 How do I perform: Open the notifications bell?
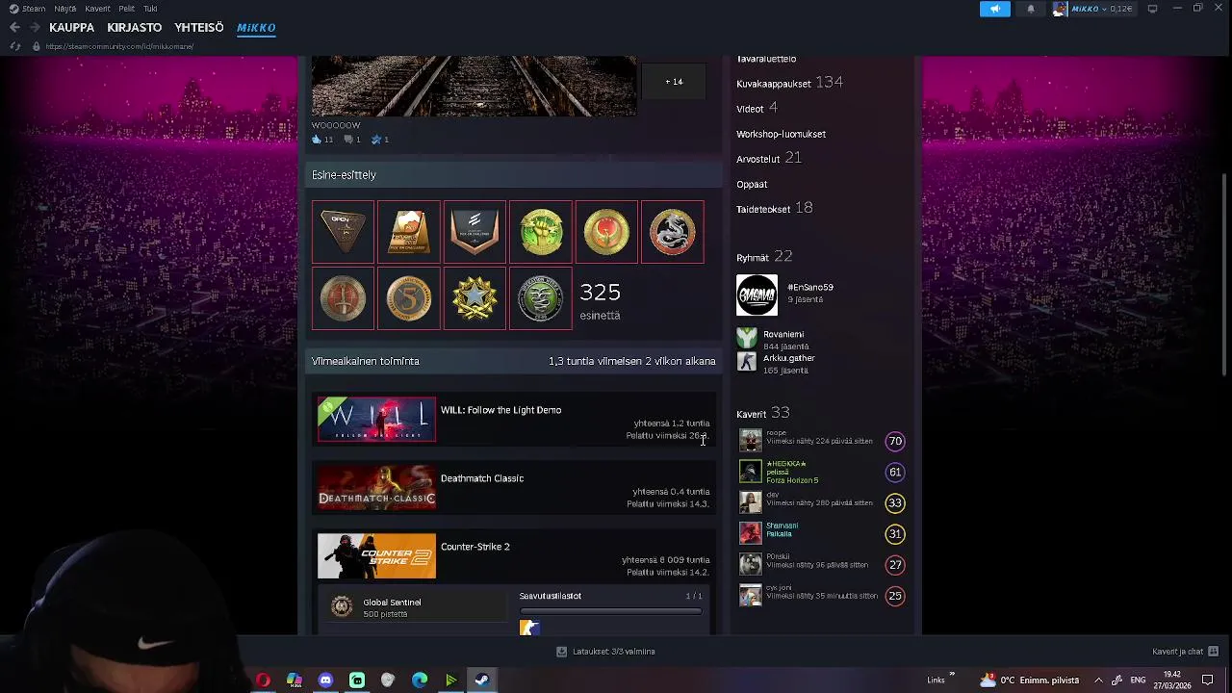click(x=1031, y=9)
